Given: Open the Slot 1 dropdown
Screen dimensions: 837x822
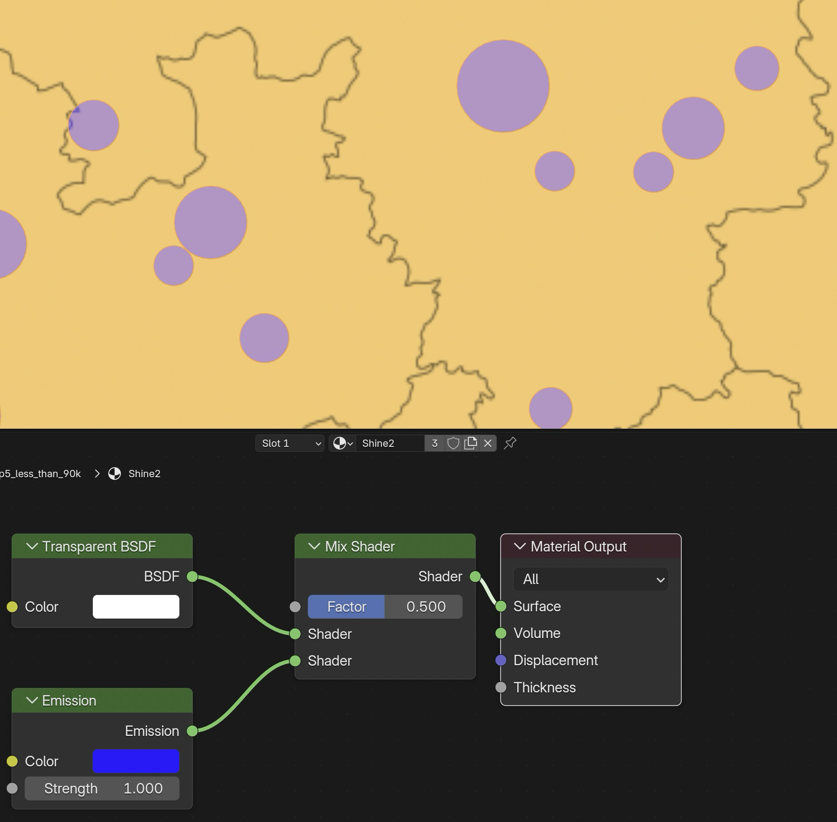Looking at the screenshot, I should coord(289,443).
